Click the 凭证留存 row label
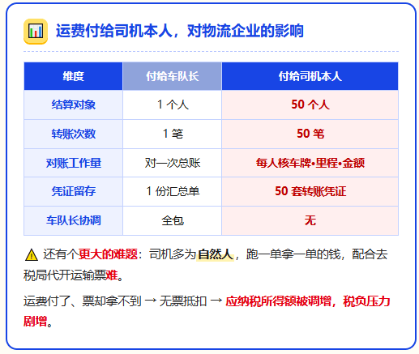419x354 pixels. [73, 191]
